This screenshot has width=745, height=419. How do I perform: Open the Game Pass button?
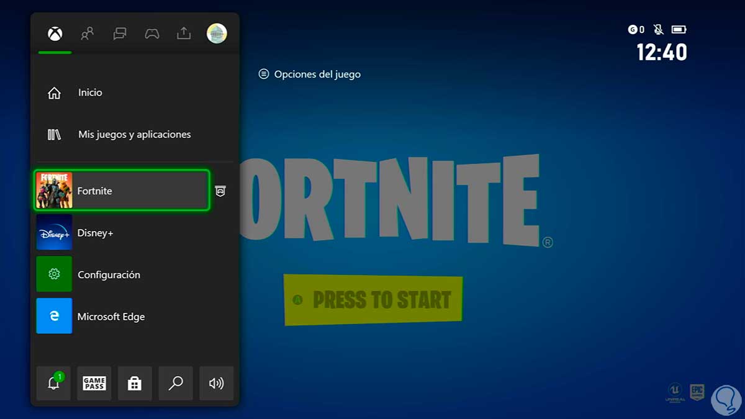coord(94,383)
